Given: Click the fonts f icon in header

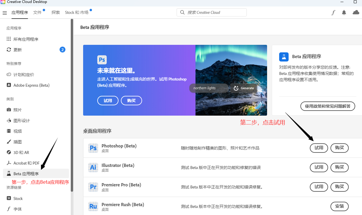Looking at the screenshot, I should (333, 12).
